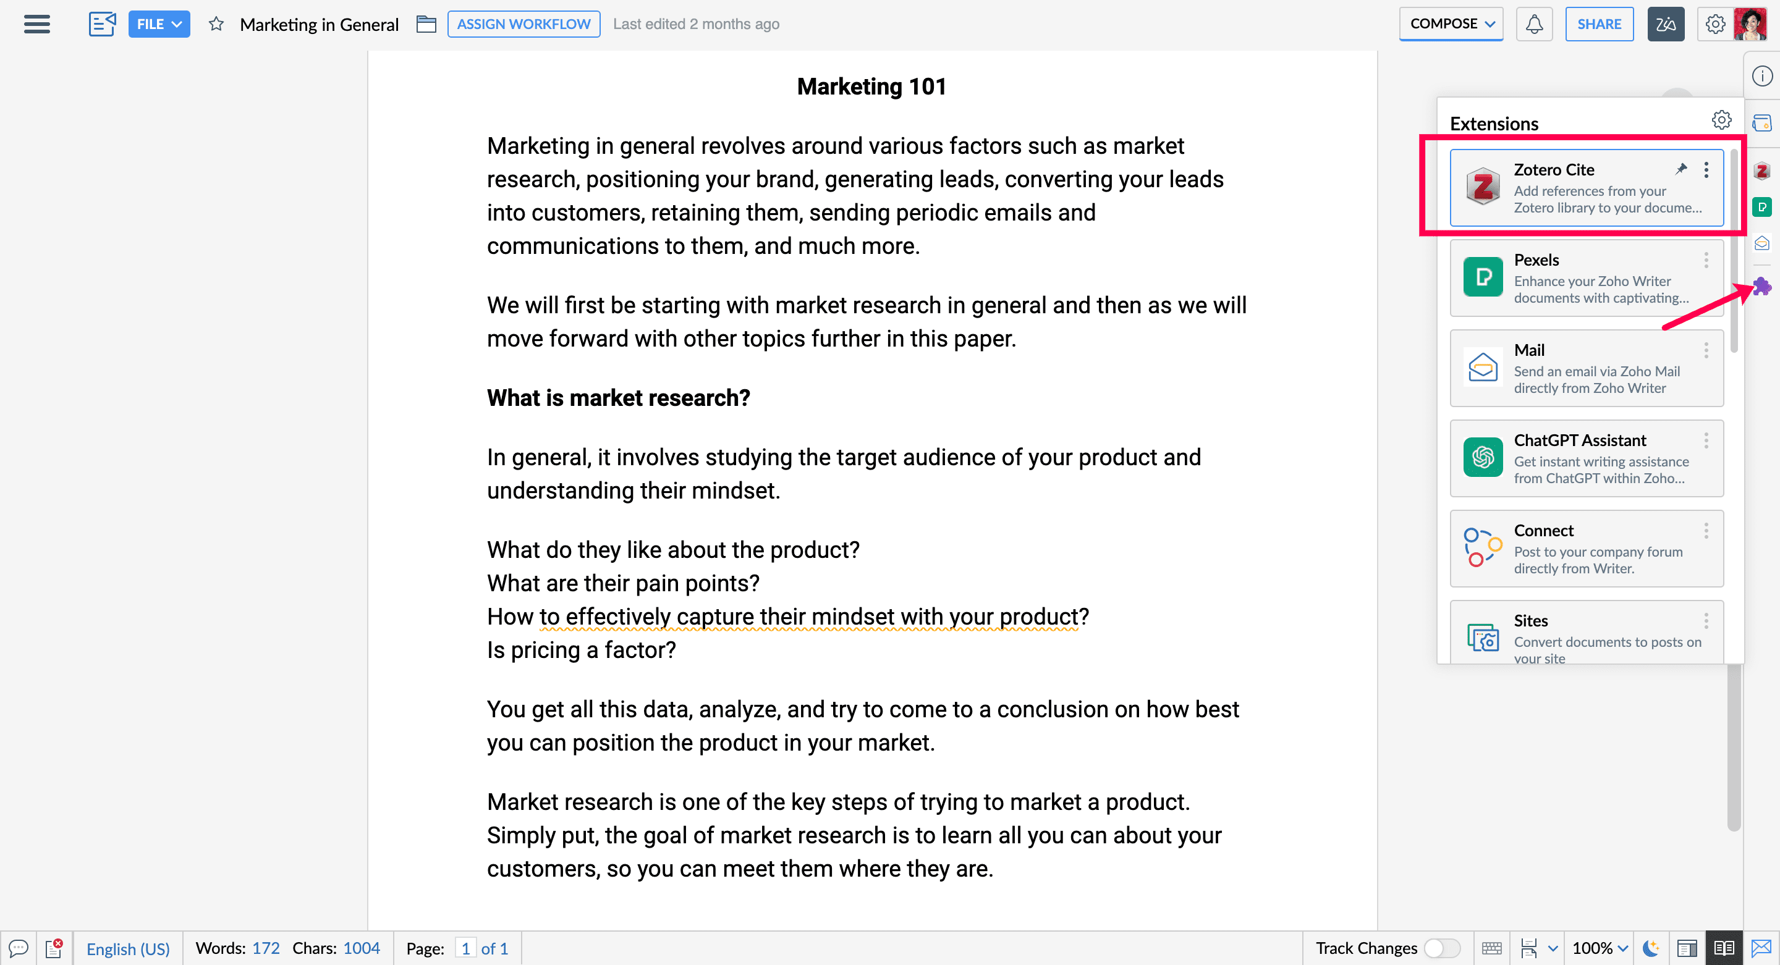The height and width of the screenshot is (965, 1780).
Task: Open the notifications bell
Action: click(x=1533, y=24)
